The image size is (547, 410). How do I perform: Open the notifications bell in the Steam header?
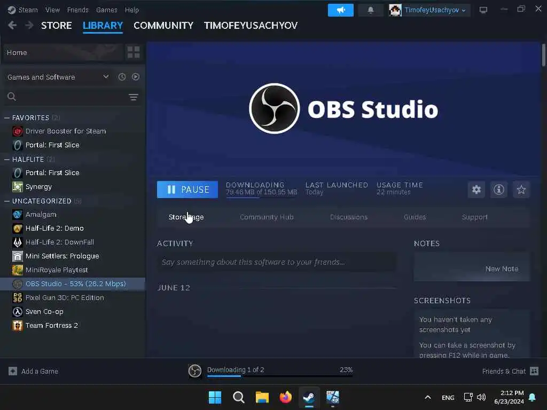click(x=371, y=10)
